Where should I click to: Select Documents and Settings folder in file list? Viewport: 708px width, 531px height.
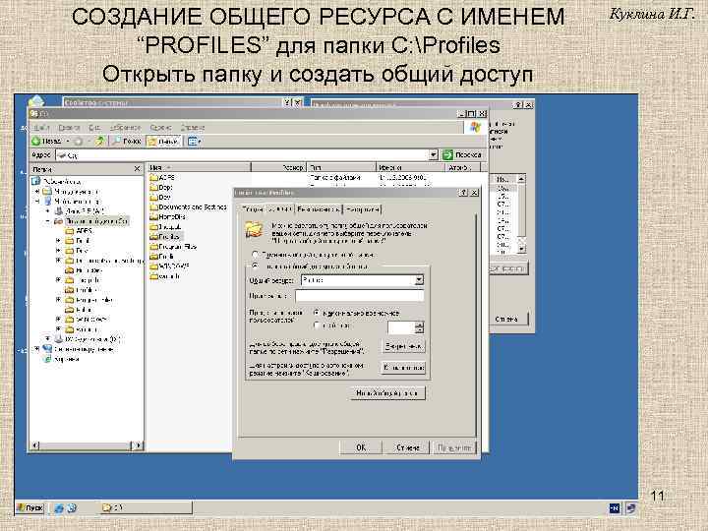pos(188,206)
